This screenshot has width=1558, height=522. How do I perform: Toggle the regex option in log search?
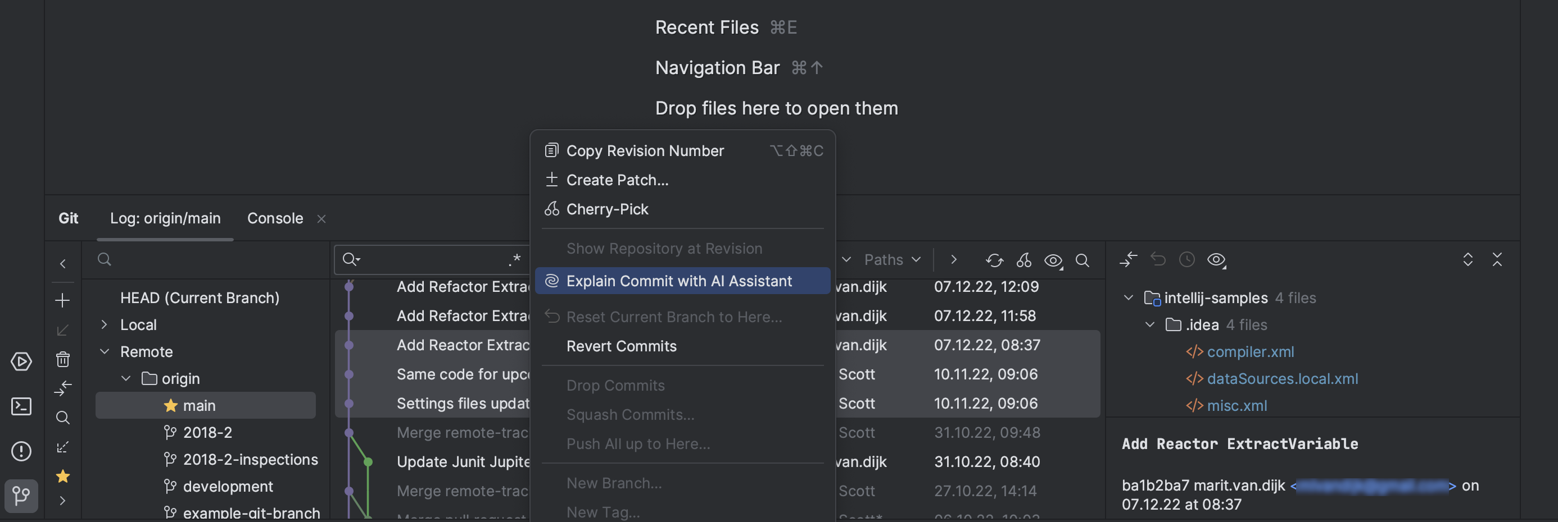[514, 260]
